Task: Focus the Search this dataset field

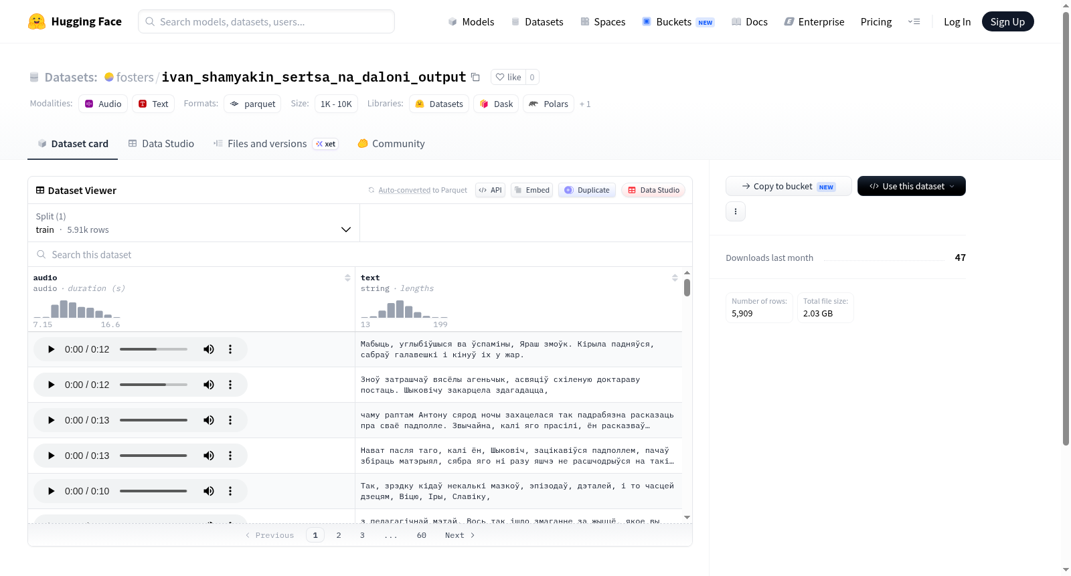Action: (360, 254)
